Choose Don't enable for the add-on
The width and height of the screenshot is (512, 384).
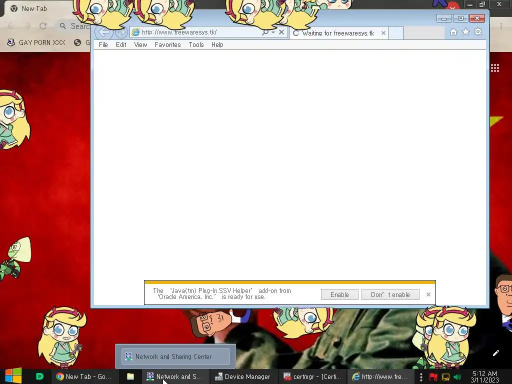tap(390, 294)
